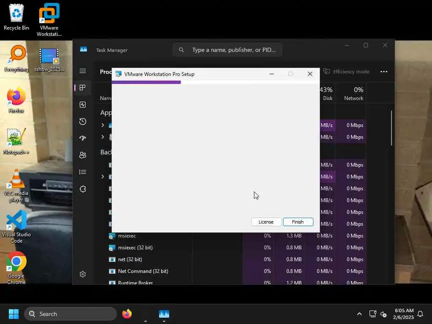Open App history icon in Task Manager
Image resolution: width=432 pixels, height=324 pixels.
point(83,121)
